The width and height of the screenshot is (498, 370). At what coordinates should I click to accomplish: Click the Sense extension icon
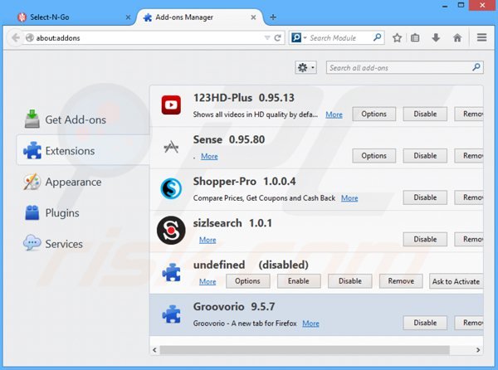(x=171, y=147)
